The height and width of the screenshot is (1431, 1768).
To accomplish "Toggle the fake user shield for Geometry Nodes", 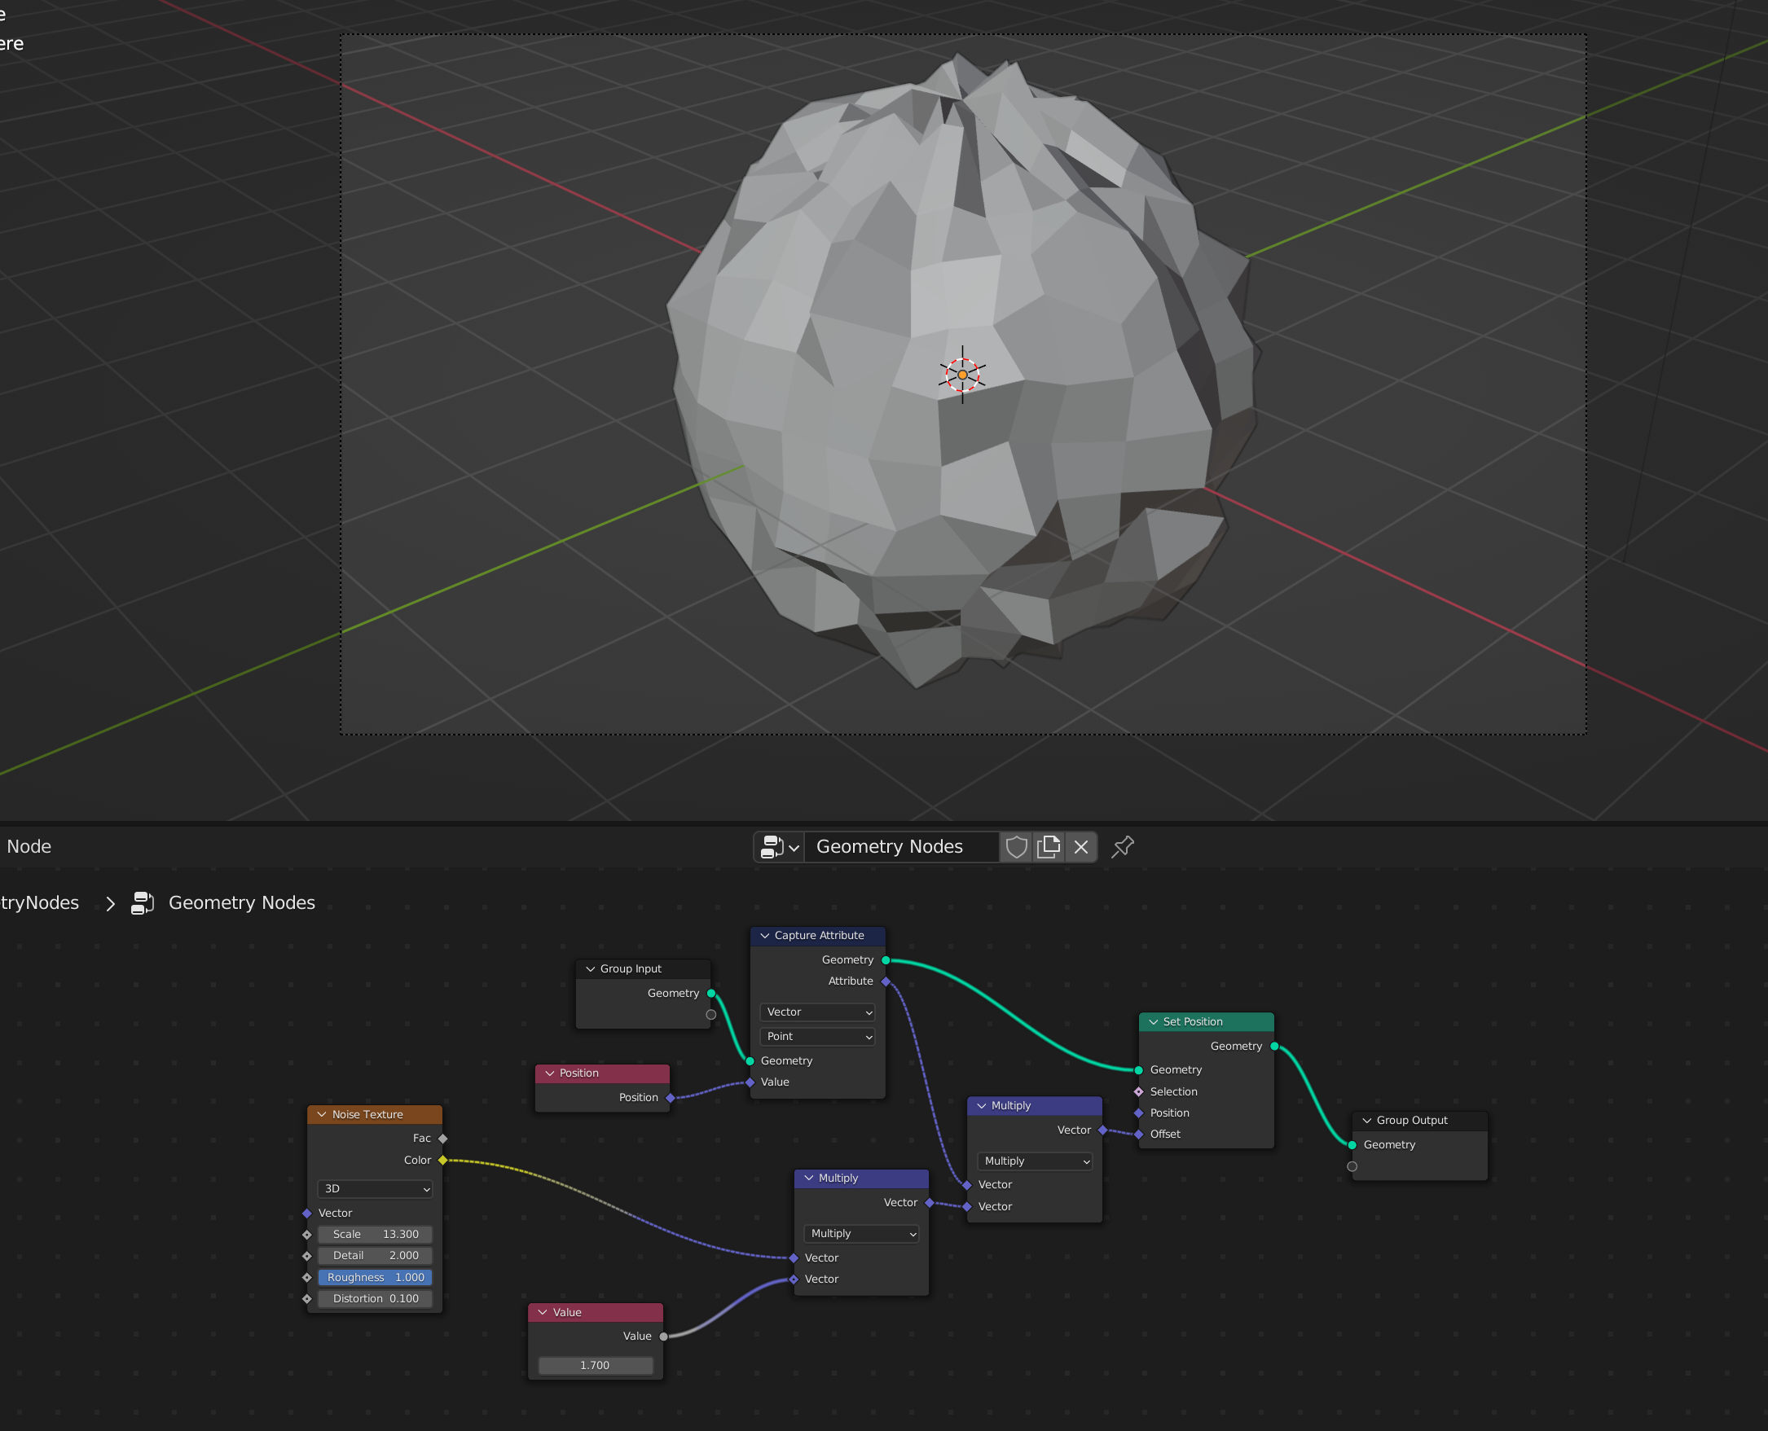I will [x=1016, y=846].
